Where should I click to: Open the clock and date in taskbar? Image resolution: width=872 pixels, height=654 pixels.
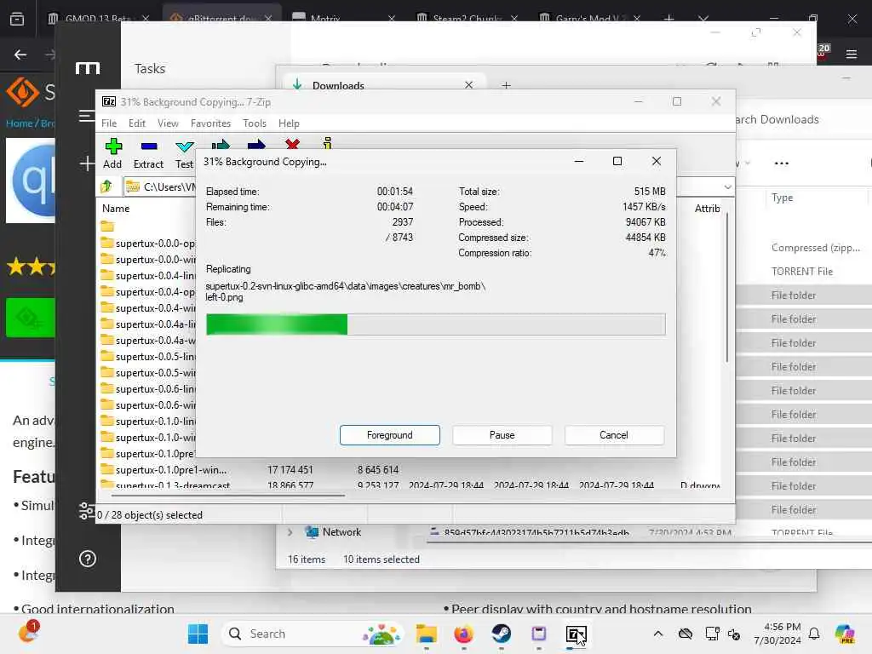point(777,634)
